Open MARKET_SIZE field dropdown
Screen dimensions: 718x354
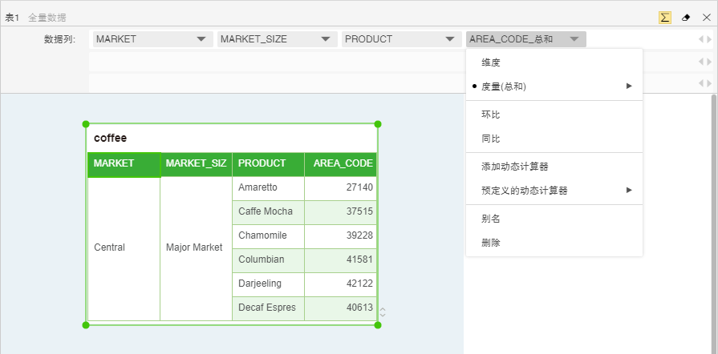coord(325,39)
